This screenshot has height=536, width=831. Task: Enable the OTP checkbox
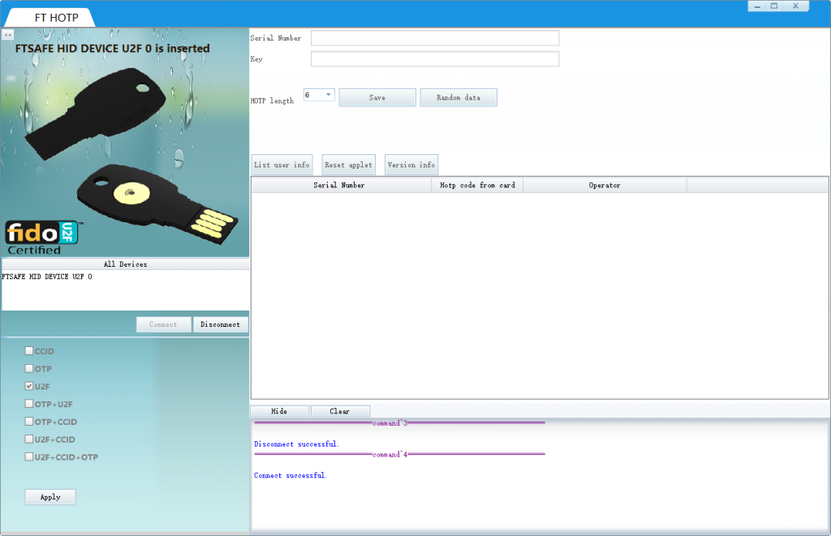tap(28, 368)
